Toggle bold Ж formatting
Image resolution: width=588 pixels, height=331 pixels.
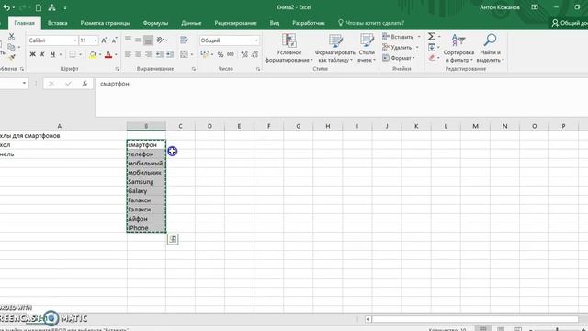tap(33, 54)
